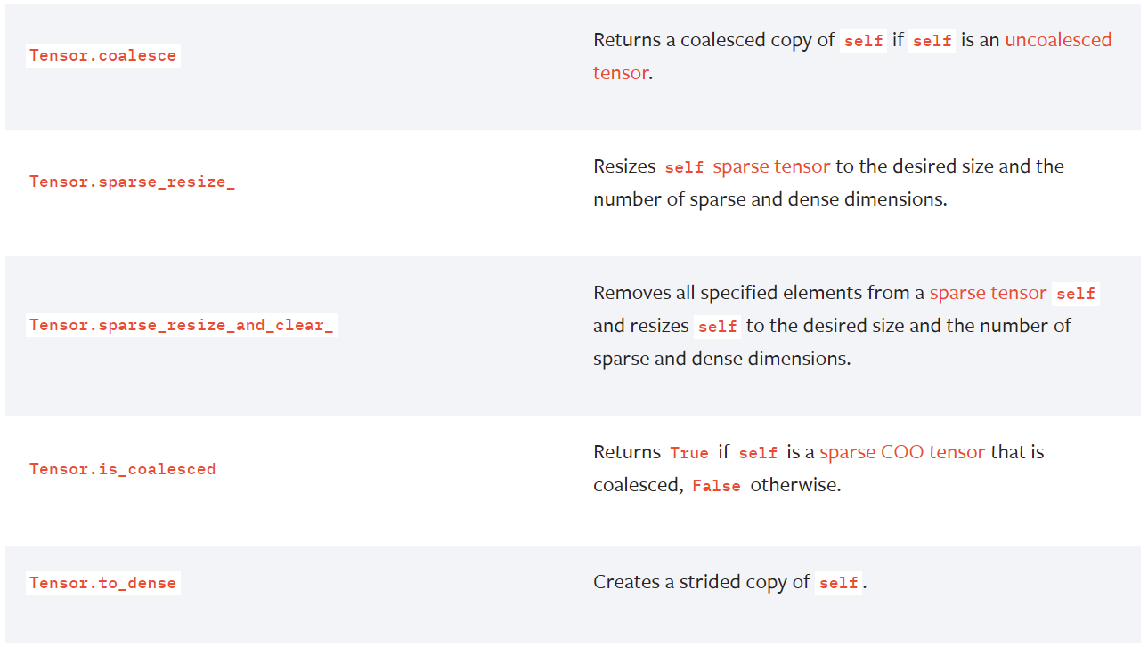
Task: Click the 'False' code literal
Action: click(x=716, y=486)
